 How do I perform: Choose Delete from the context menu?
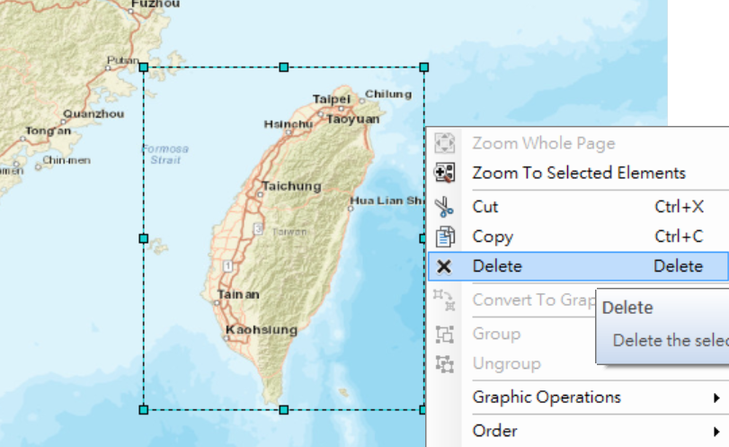(x=578, y=266)
